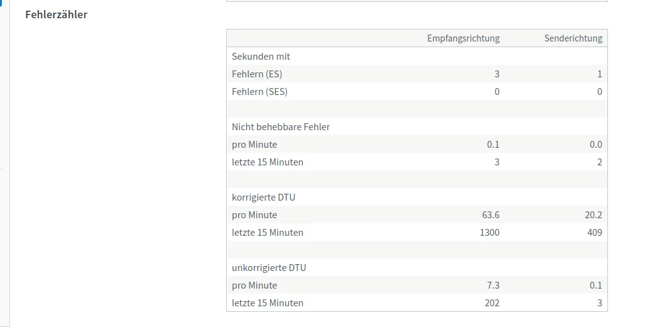Click "letzte 15 Minuten" under korrigierte DTU
This screenshot has width=667, height=327.
tap(268, 233)
